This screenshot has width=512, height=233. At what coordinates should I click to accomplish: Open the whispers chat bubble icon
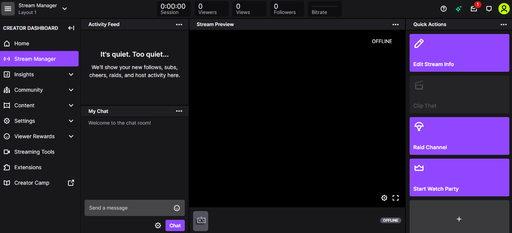coord(489,9)
